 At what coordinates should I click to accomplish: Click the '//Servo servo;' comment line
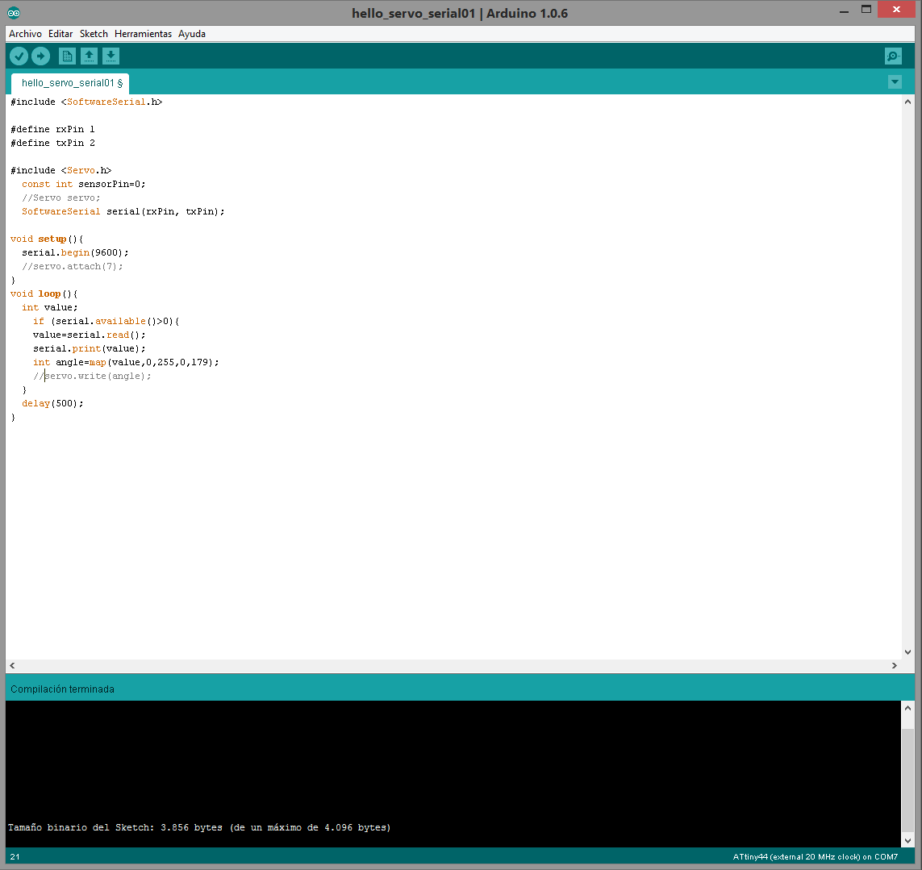(x=61, y=198)
